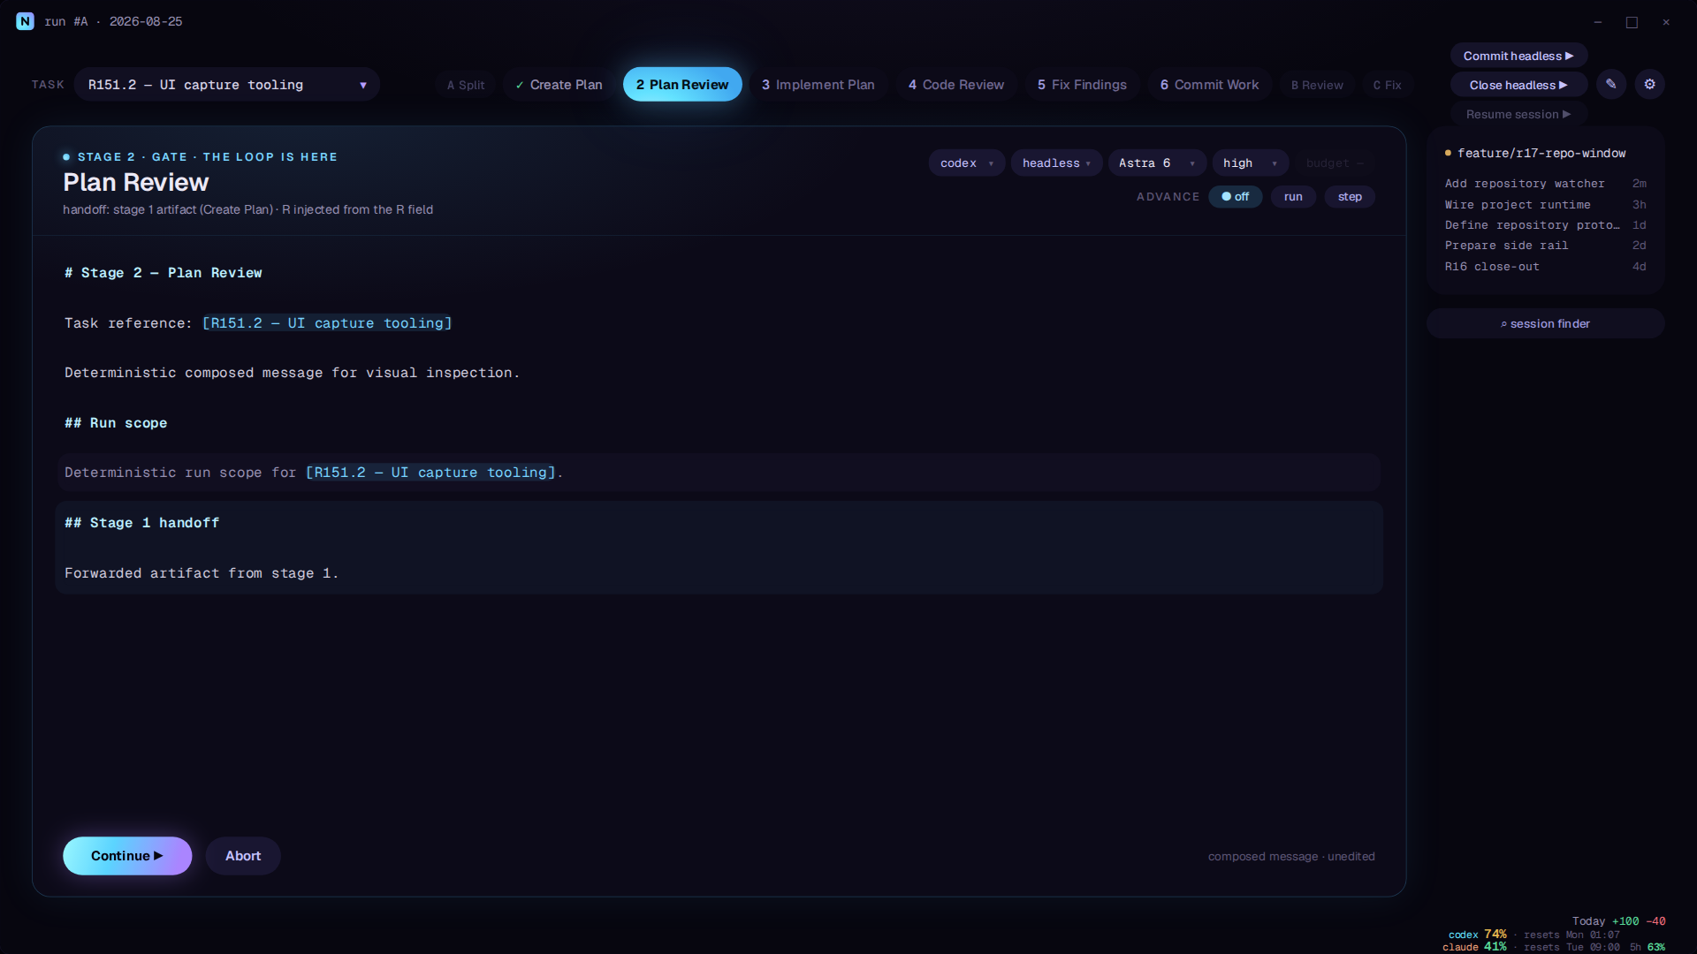The image size is (1697, 954).
Task: Select commit Wire project runtime
Action: [1545, 205]
